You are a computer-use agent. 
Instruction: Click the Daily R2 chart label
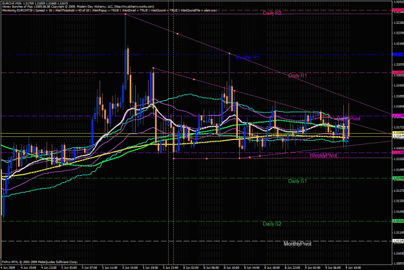pyautogui.click(x=272, y=13)
